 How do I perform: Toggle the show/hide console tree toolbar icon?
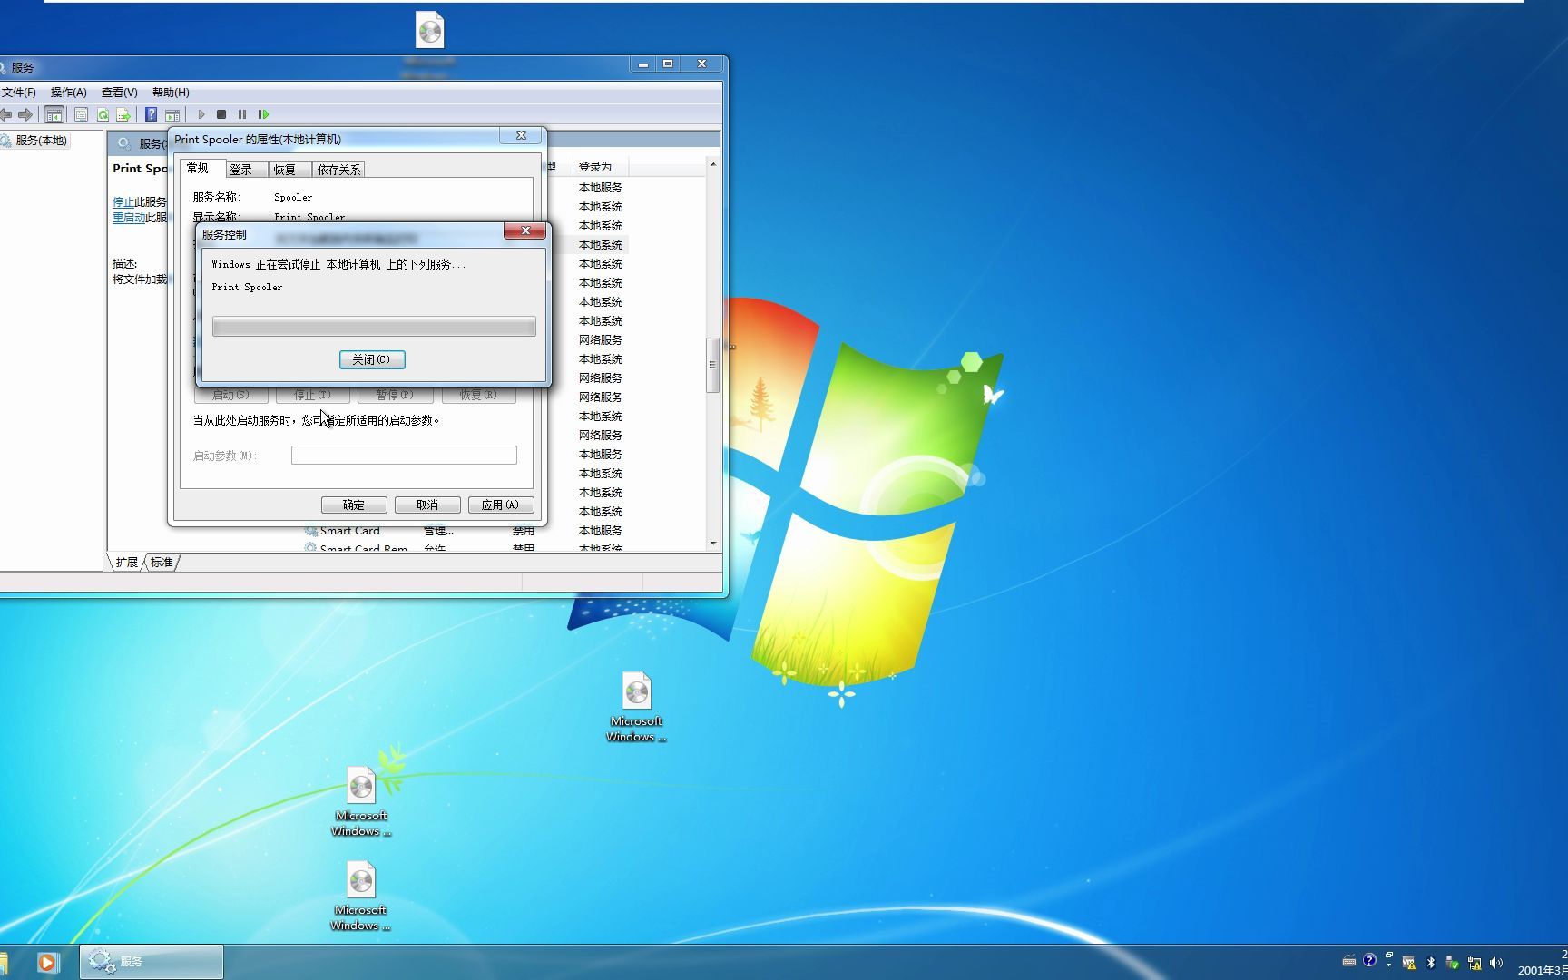point(54,114)
